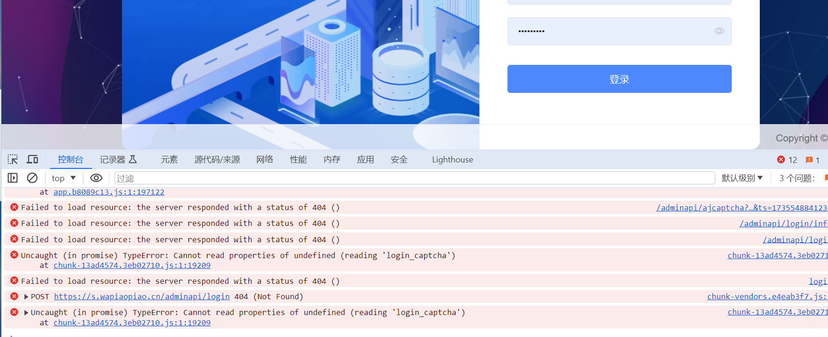
Task: Switch to the 网络 tab
Action: point(264,160)
